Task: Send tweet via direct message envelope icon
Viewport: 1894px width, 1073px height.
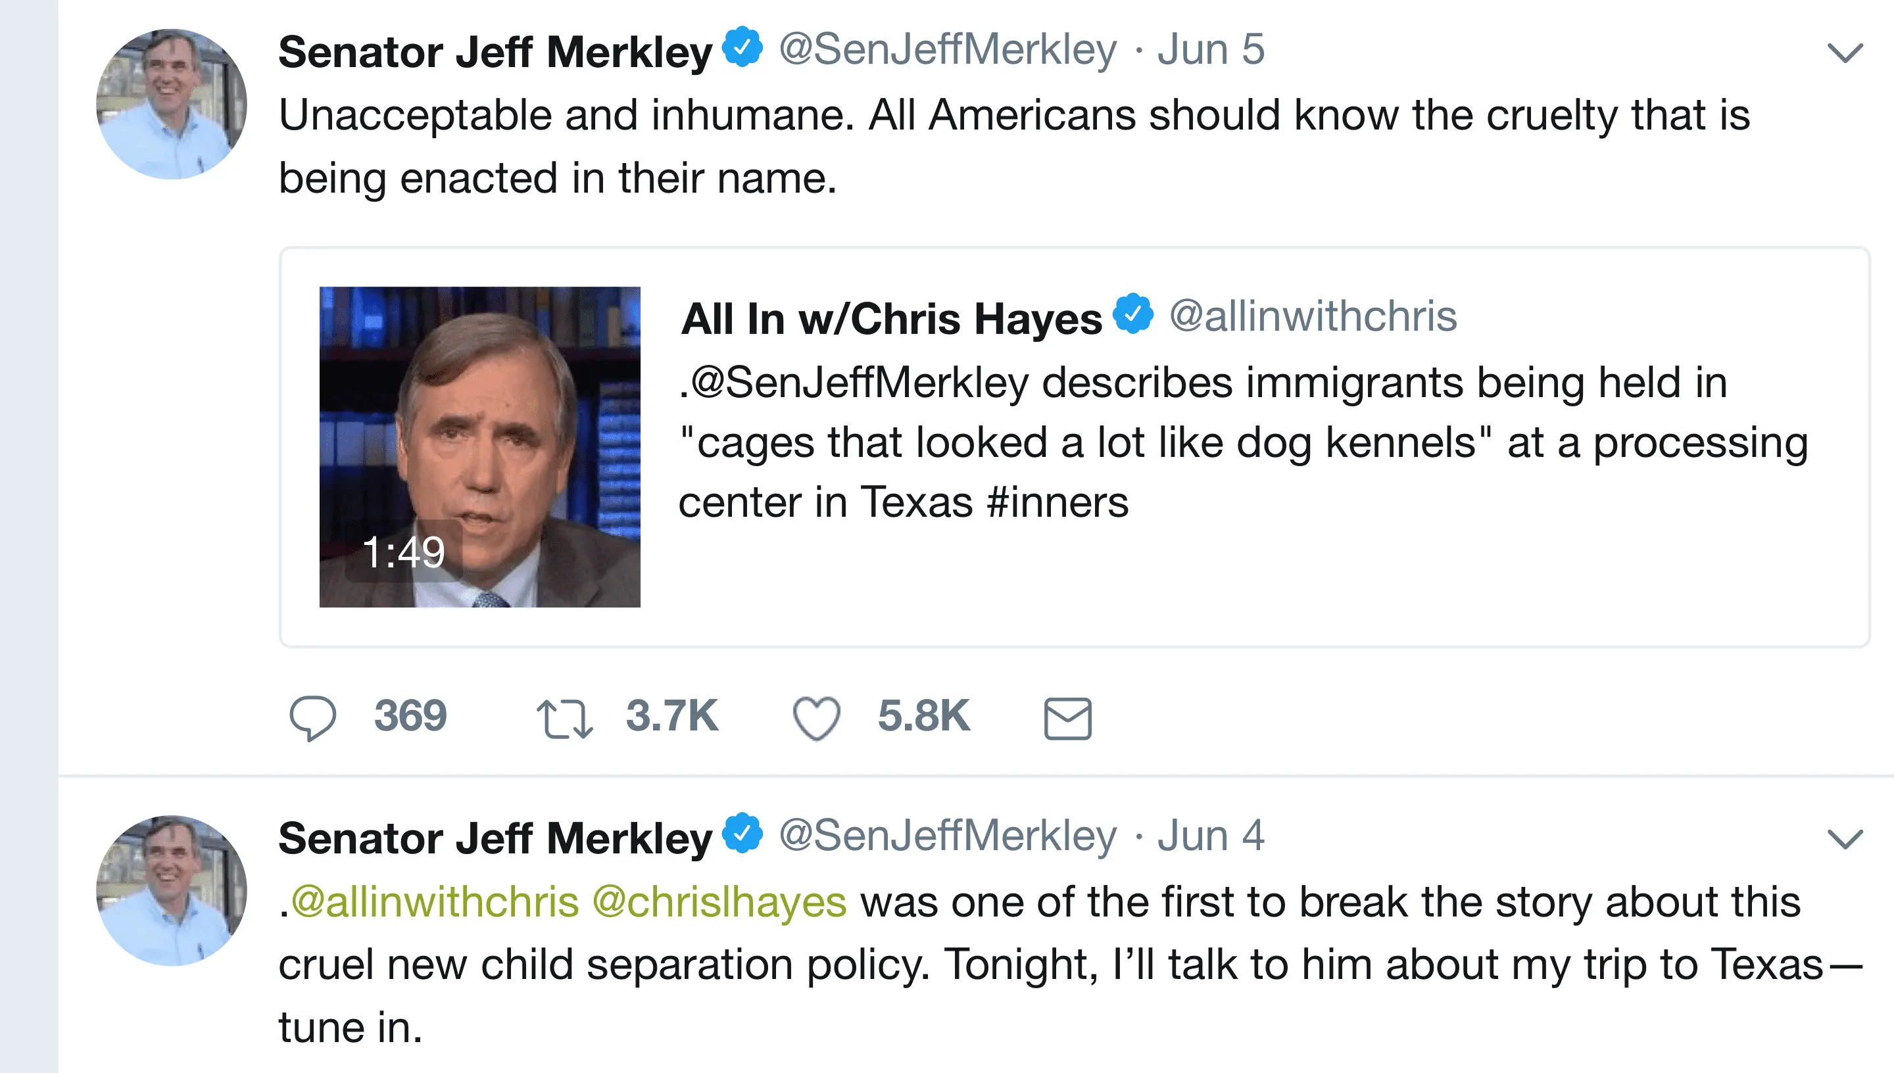Action: 1067,719
